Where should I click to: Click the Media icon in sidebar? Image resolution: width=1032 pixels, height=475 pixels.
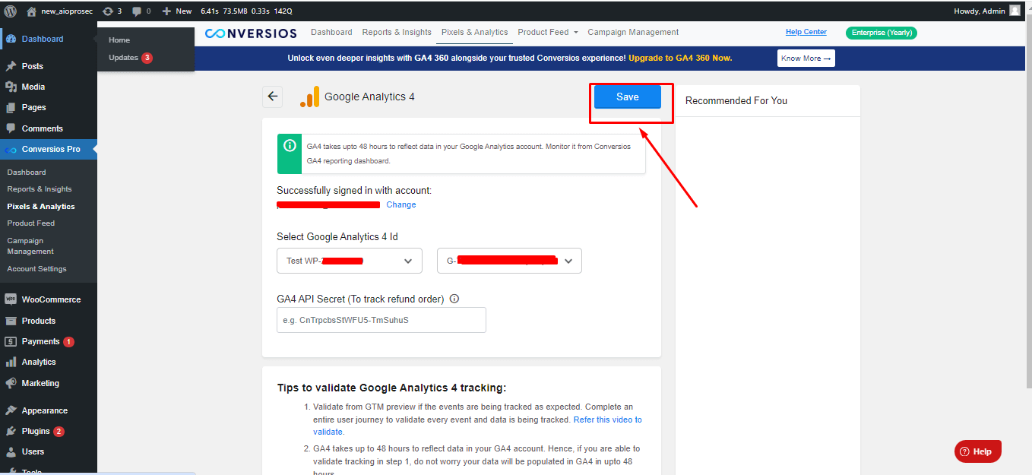(11, 87)
